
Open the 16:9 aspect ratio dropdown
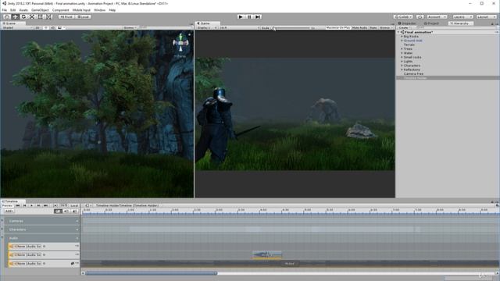pyautogui.click(x=239, y=28)
